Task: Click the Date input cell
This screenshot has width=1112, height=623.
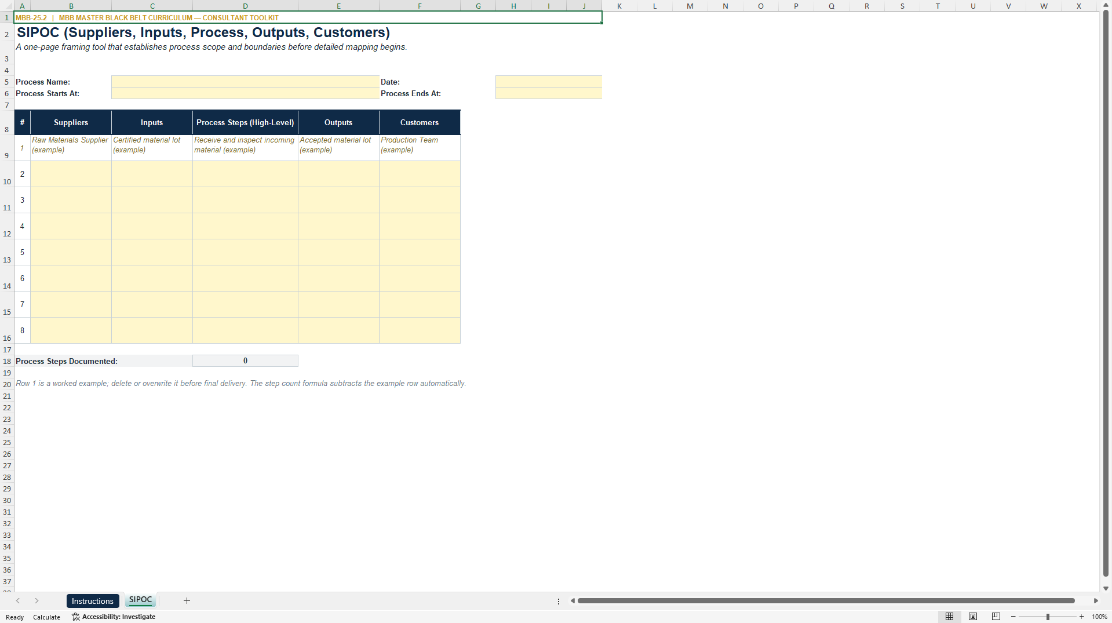Action: click(549, 82)
